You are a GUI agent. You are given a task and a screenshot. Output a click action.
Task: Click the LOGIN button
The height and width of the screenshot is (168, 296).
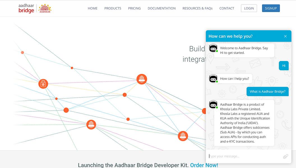(249, 8)
